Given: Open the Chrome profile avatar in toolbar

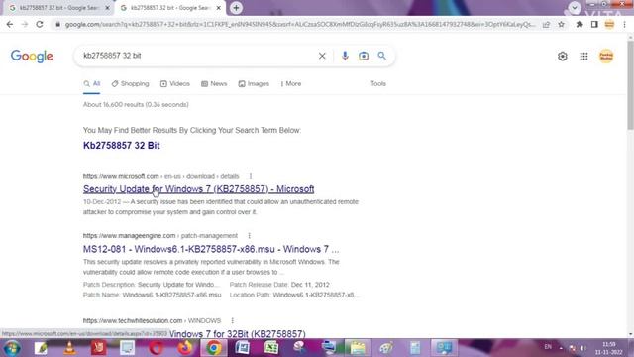Looking at the screenshot, I should tap(609, 24).
